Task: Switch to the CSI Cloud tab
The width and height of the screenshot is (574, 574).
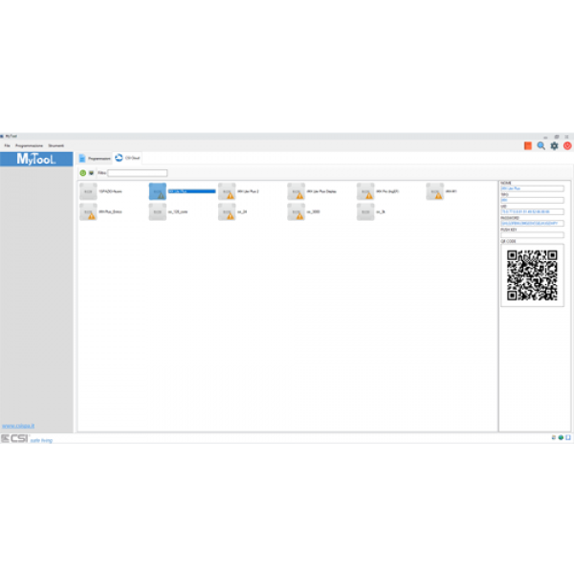Action: click(x=128, y=158)
